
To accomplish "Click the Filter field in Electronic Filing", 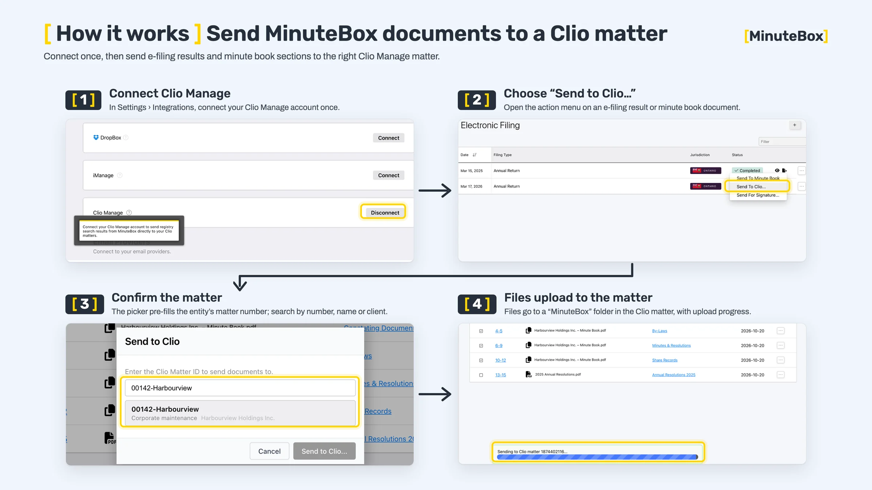I will point(782,142).
